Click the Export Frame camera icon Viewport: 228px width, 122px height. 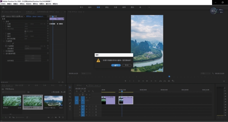coord(169,81)
